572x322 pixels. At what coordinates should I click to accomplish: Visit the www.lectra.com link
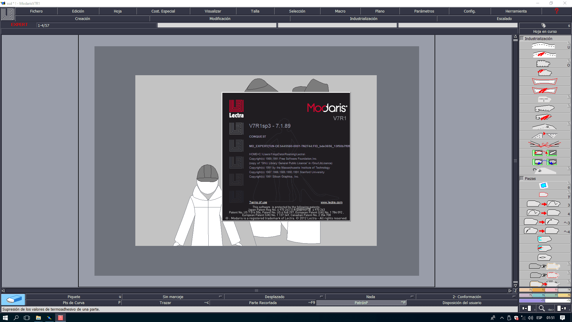point(331,202)
